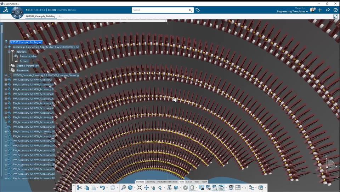Screen dimensions: 340x192
Task: Select the 200509_Example_Building tab
Action: (40, 16)
